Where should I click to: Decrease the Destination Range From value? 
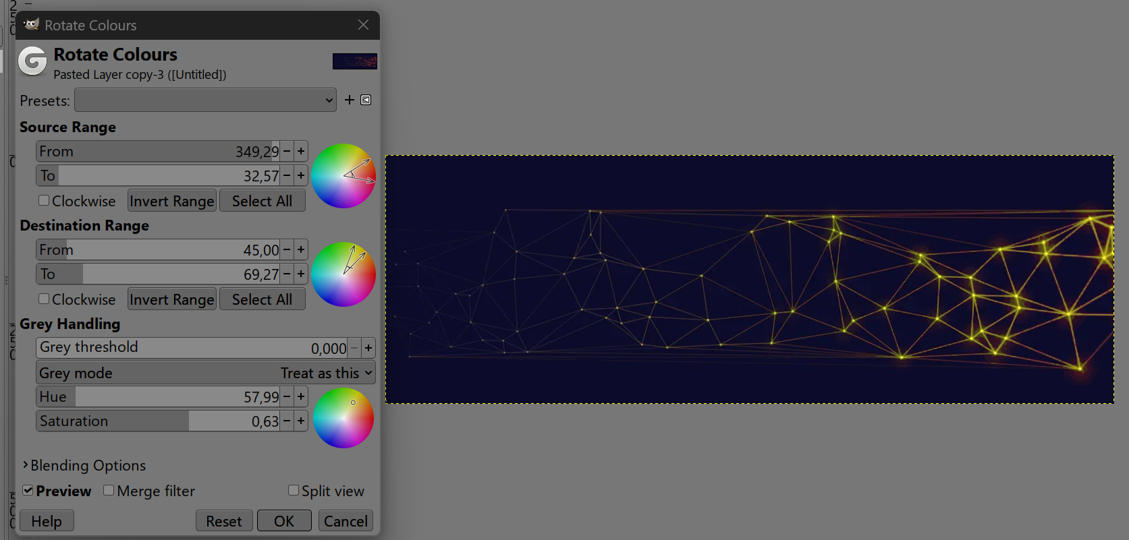tap(287, 249)
